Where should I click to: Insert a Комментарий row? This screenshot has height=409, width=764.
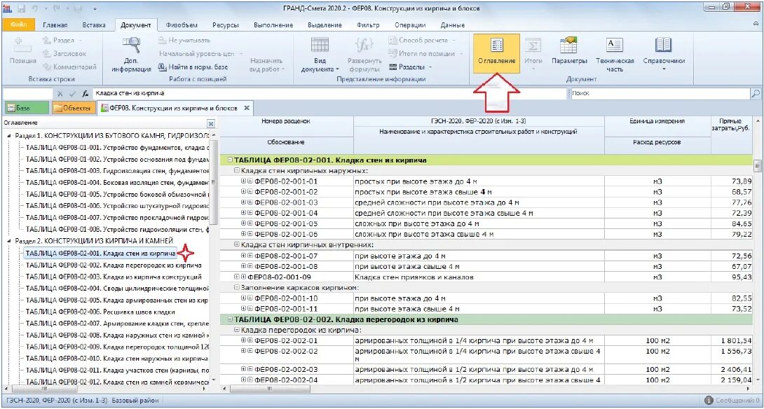tap(69, 67)
